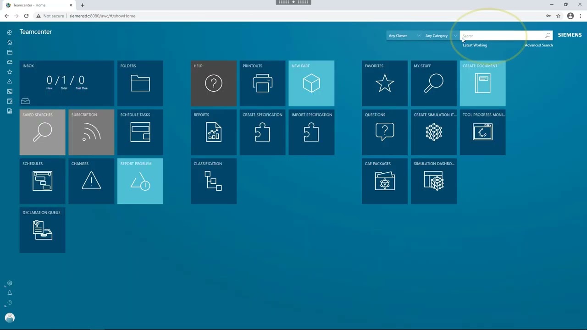Click the browser back button
Viewport: 587px width, 330px height.
point(6,16)
